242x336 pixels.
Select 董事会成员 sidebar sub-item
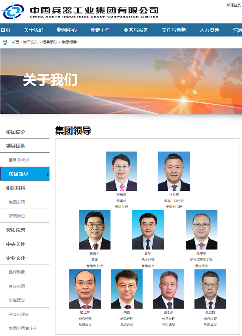click(x=19, y=159)
